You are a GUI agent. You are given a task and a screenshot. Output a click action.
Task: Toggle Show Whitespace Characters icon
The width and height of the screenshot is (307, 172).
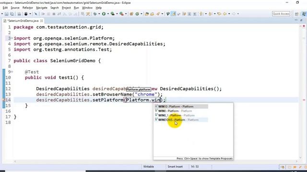[x=195, y=14]
